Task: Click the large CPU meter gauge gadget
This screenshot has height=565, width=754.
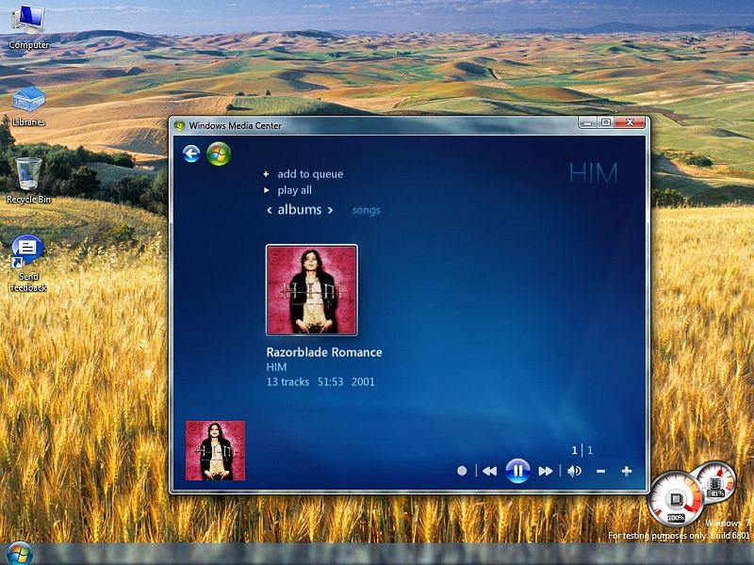Action: pyautogui.click(x=675, y=499)
